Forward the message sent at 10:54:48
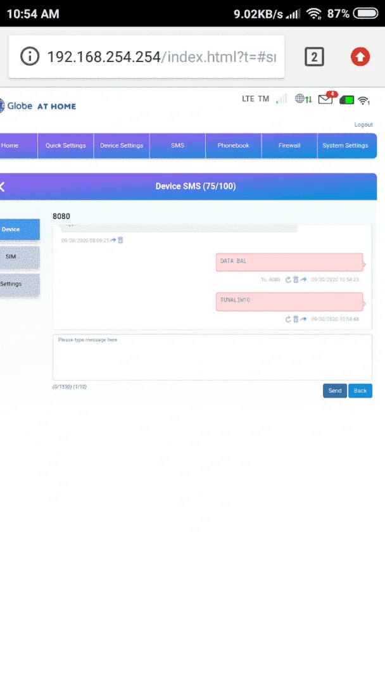Screen dimensions: 385x684 [x=303, y=319]
